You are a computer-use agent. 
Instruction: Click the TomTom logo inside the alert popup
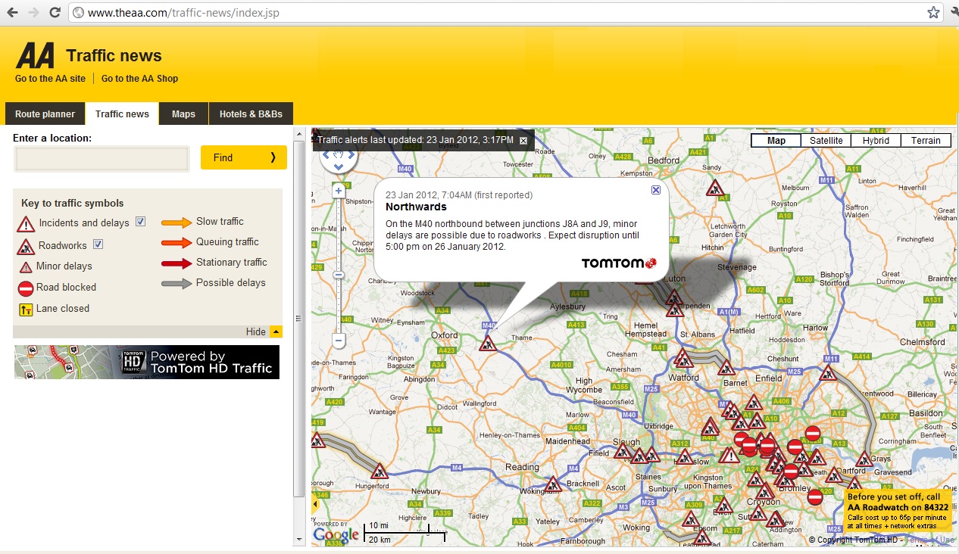coord(620,263)
